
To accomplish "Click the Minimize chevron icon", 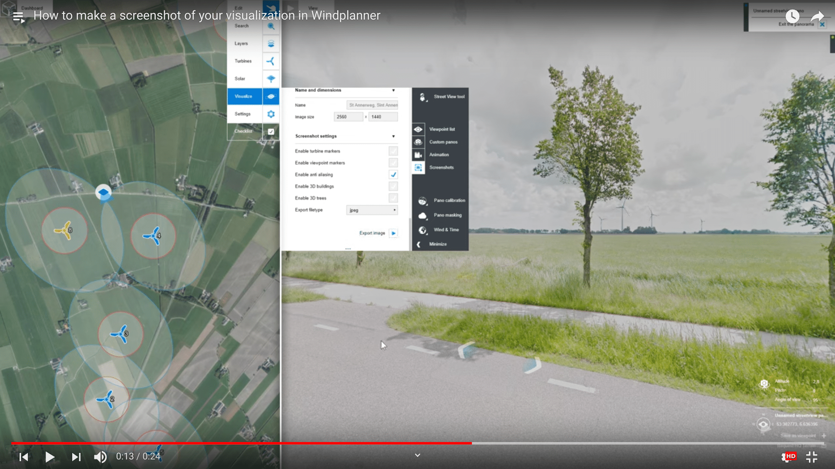I will 419,245.
